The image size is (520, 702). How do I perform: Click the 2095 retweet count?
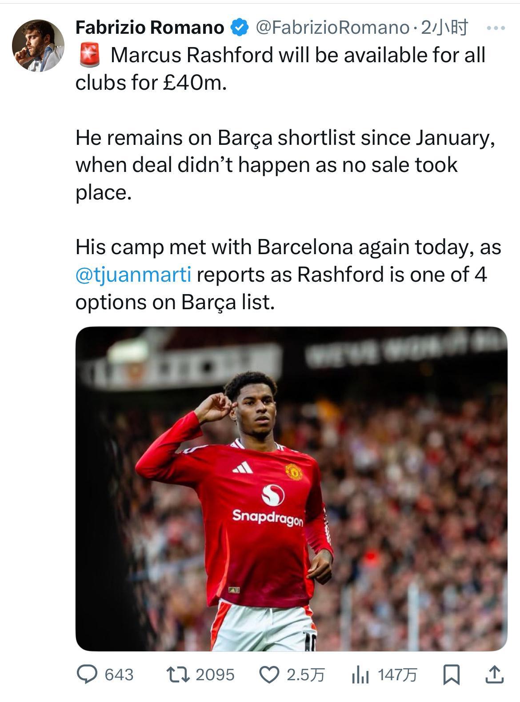[215, 675]
